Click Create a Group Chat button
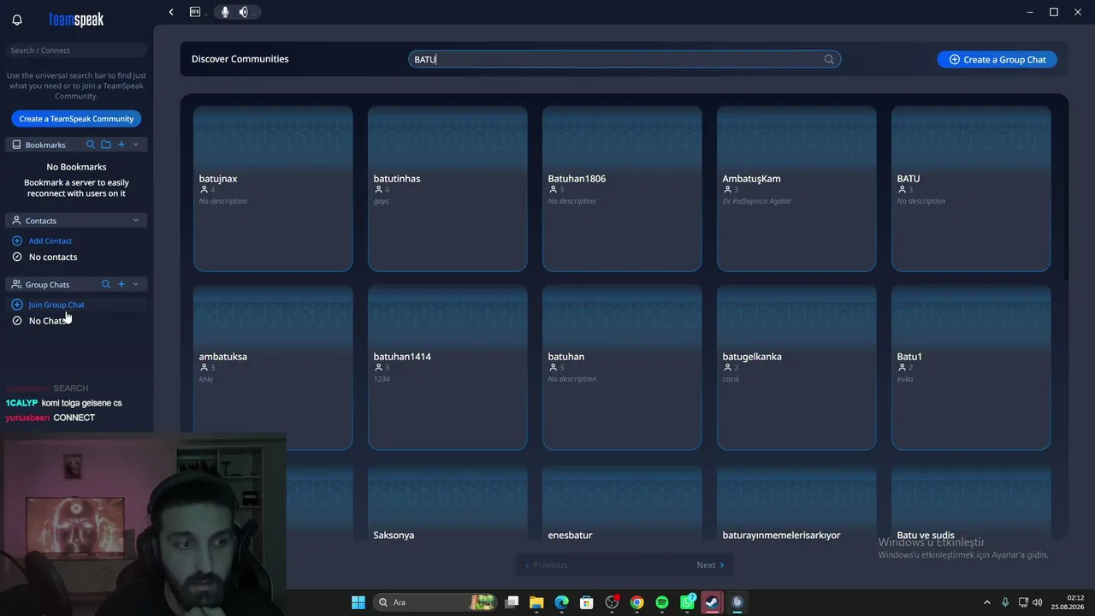The image size is (1095, 616). click(997, 59)
